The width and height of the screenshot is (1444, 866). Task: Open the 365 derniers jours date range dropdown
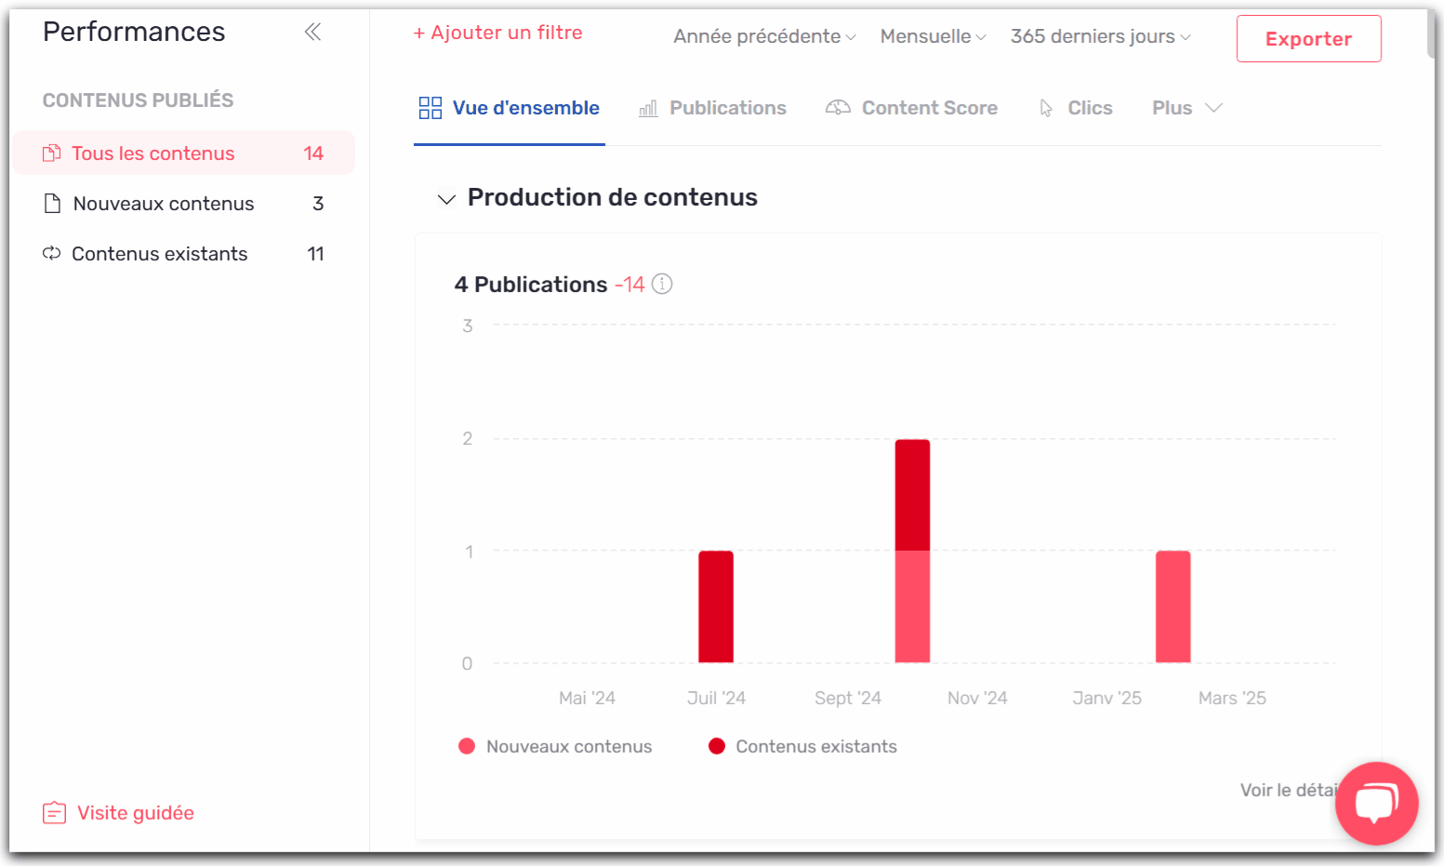point(1100,36)
